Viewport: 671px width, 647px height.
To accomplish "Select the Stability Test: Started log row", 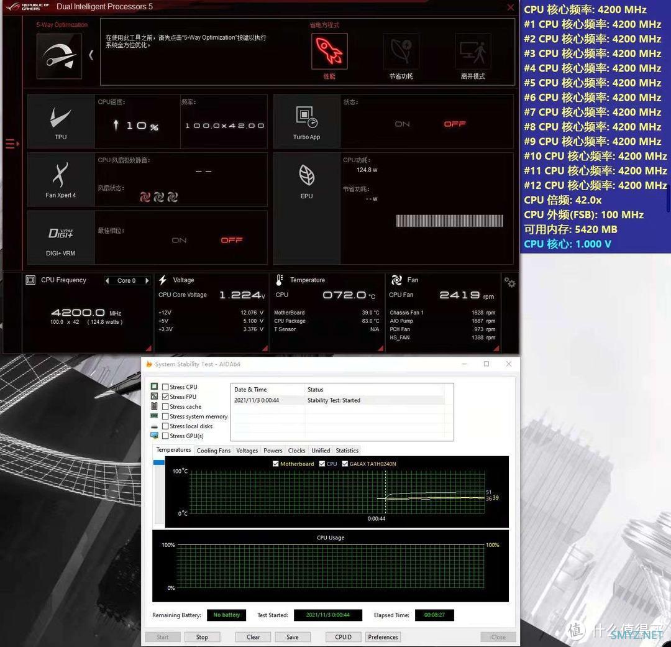I will 338,400.
